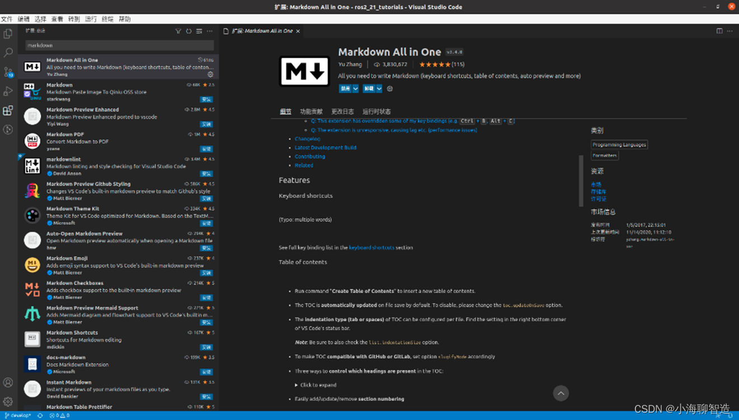This screenshot has height=420, width=739.
Task: Open the 编辑 (Edit) menu
Action: 23,19
